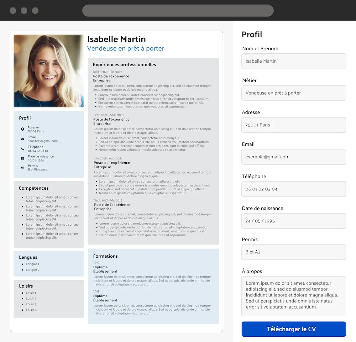This screenshot has height=342, width=356.
Task: Click the browser address bar
Action: 178,10
